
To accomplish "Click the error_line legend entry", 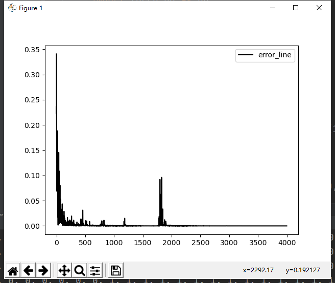I will coord(265,55).
